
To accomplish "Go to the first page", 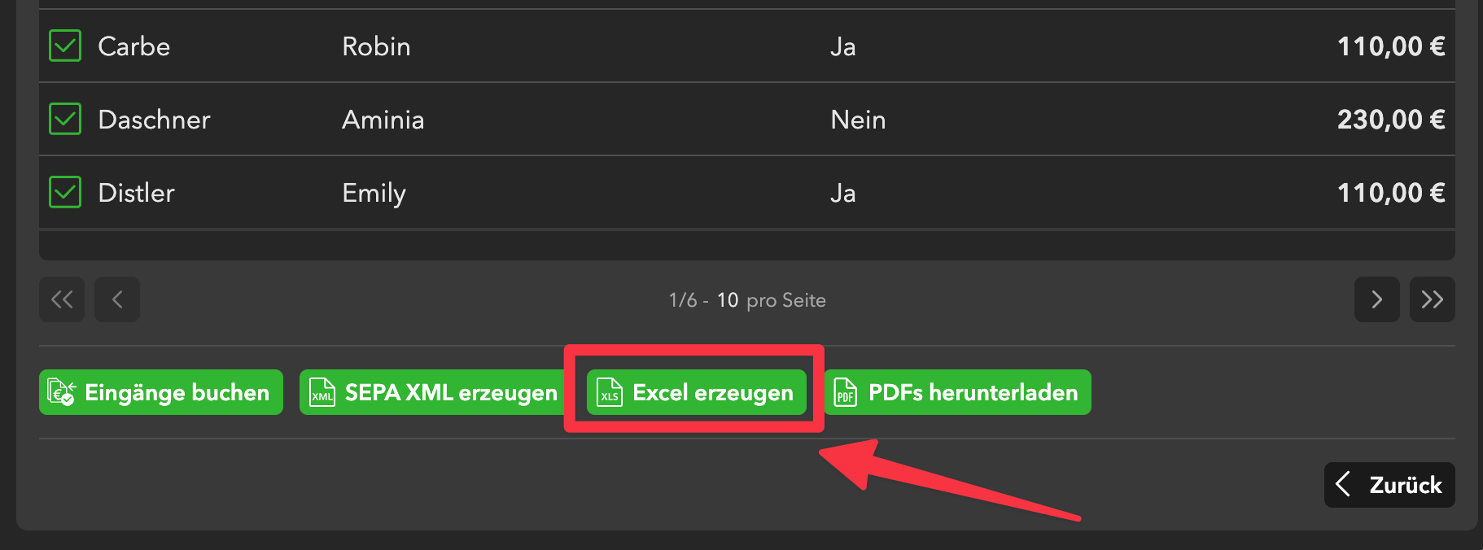I will (x=62, y=299).
